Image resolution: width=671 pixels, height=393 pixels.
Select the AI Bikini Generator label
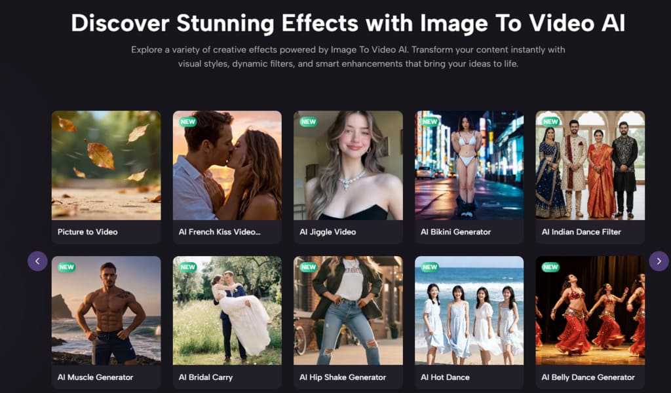455,232
